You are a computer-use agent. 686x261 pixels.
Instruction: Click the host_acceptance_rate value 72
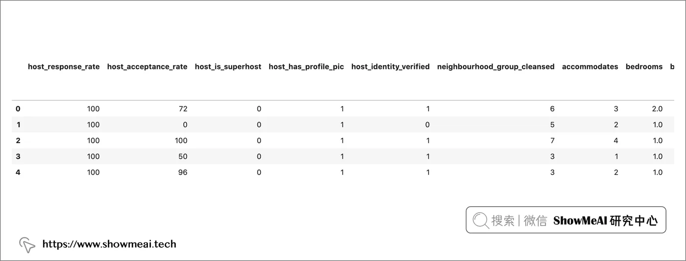coord(183,109)
